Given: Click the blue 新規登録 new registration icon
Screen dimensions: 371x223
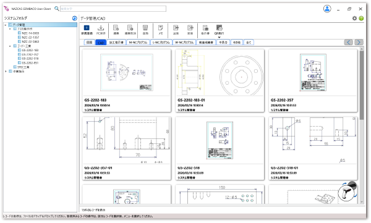Looking at the screenshot, I should click(x=87, y=28).
